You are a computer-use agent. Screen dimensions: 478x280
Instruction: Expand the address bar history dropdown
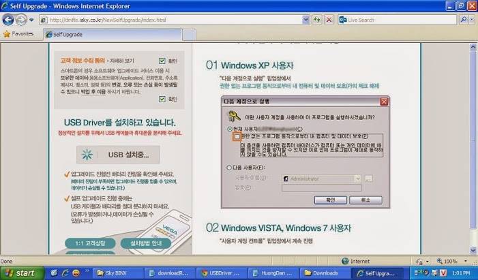click(x=305, y=20)
